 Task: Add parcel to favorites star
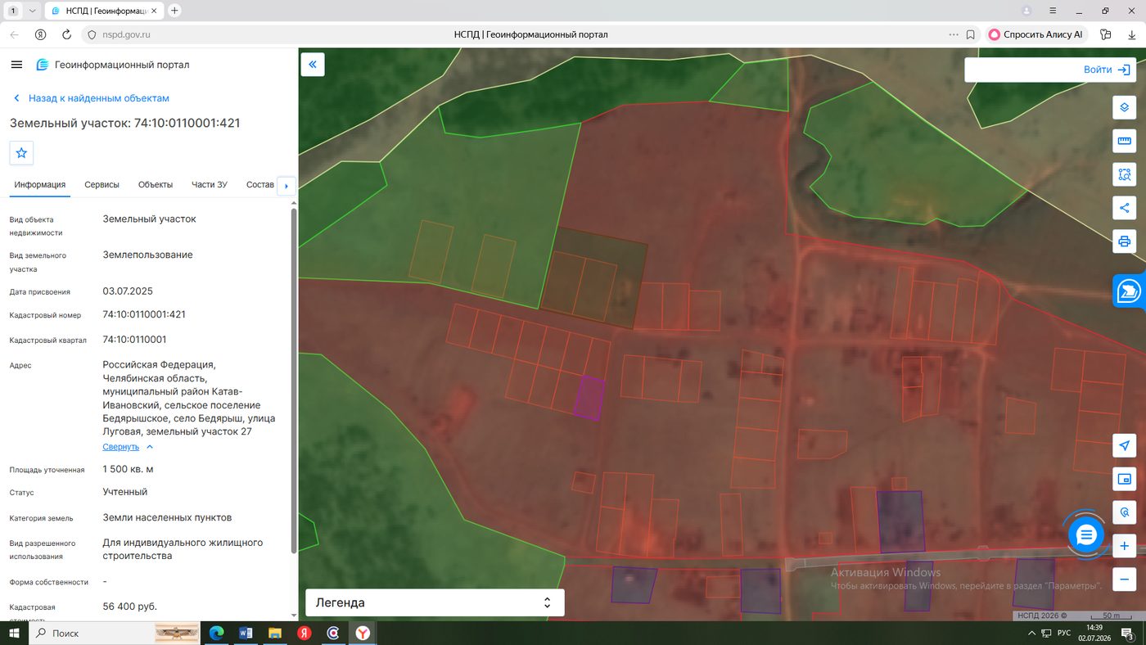coord(21,153)
